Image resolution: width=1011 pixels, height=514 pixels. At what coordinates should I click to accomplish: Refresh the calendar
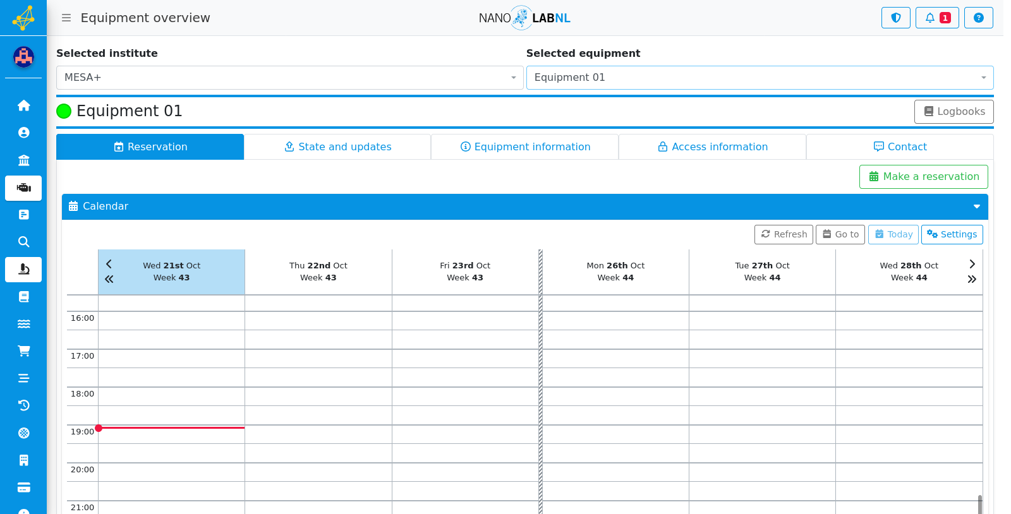point(784,234)
